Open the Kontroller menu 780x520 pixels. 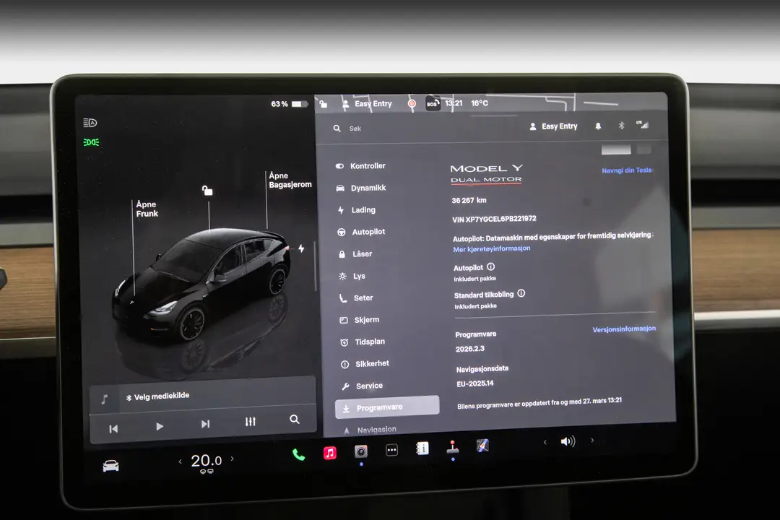click(x=360, y=166)
